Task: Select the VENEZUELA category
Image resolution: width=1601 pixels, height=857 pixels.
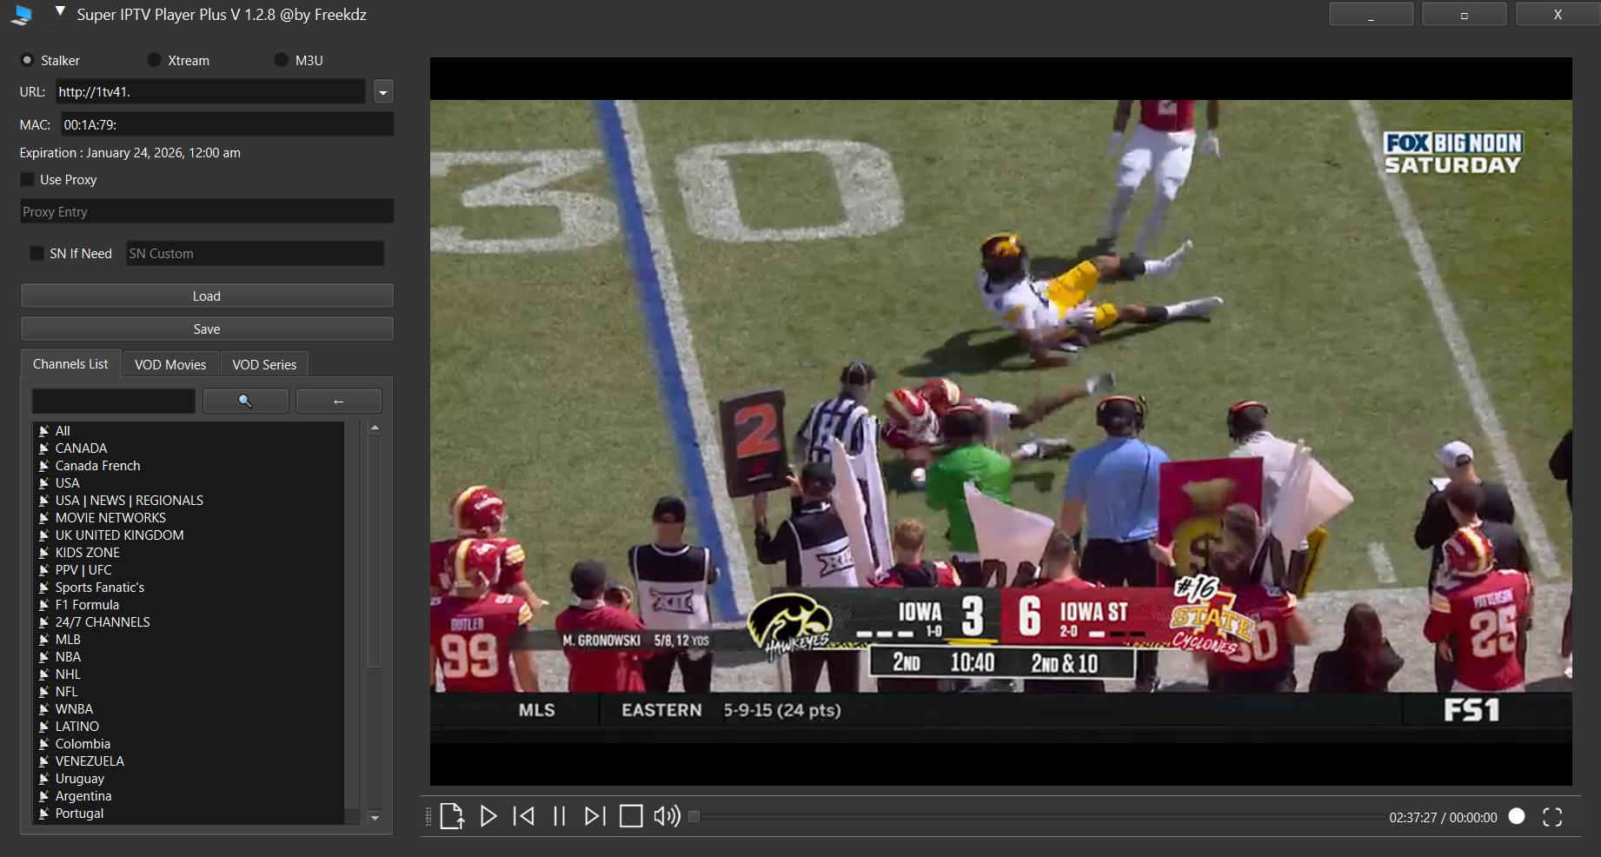Action: [x=189, y=761]
